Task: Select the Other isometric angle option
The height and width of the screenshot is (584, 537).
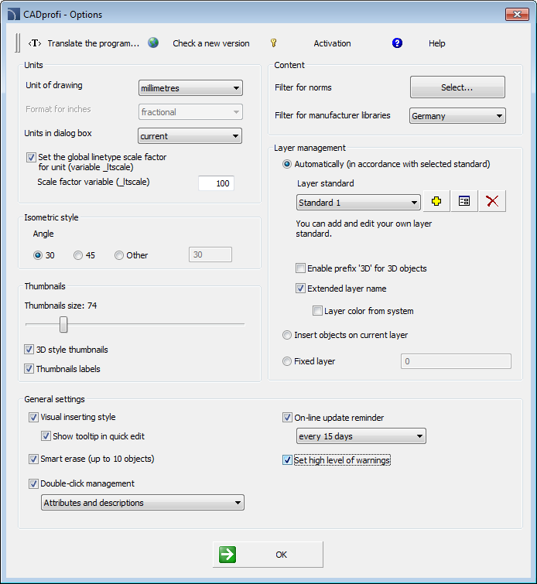Action: 119,255
